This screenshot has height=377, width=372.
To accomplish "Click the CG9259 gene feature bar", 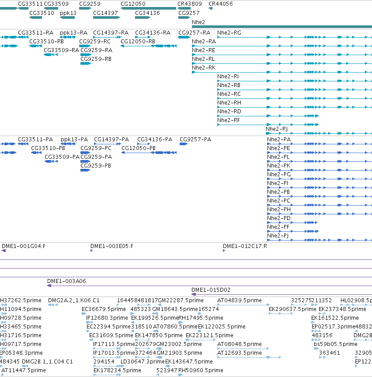I will [85, 8].
